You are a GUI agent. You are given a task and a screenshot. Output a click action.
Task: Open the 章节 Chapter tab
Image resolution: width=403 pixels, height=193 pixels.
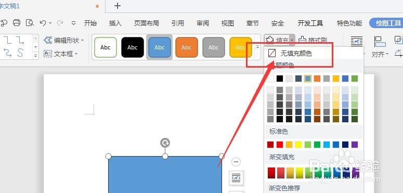(252, 23)
